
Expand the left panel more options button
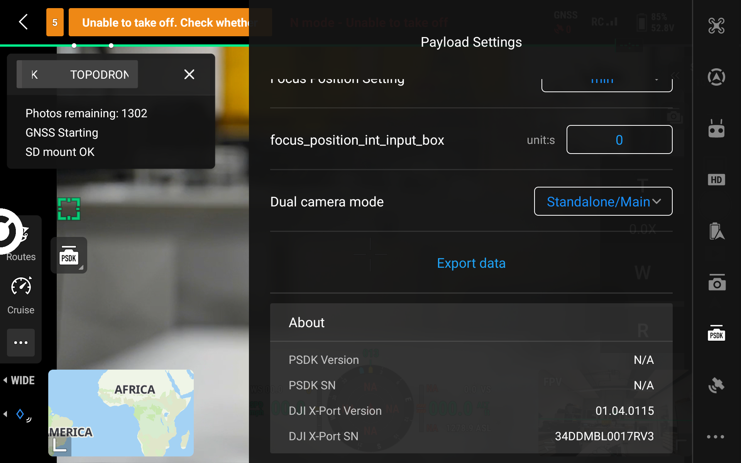coord(21,343)
